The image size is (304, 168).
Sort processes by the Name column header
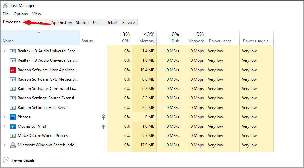click(40, 38)
